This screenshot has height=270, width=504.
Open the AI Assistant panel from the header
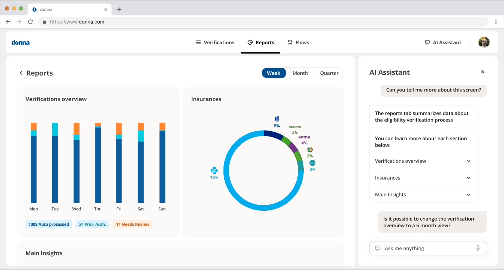click(x=443, y=42)
